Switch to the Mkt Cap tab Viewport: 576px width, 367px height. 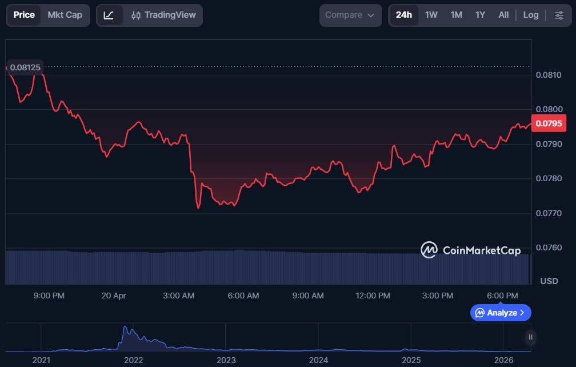coord(65,15)
